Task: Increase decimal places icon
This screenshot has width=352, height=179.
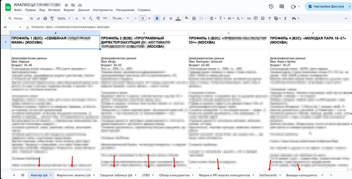Action: point(98,18)
